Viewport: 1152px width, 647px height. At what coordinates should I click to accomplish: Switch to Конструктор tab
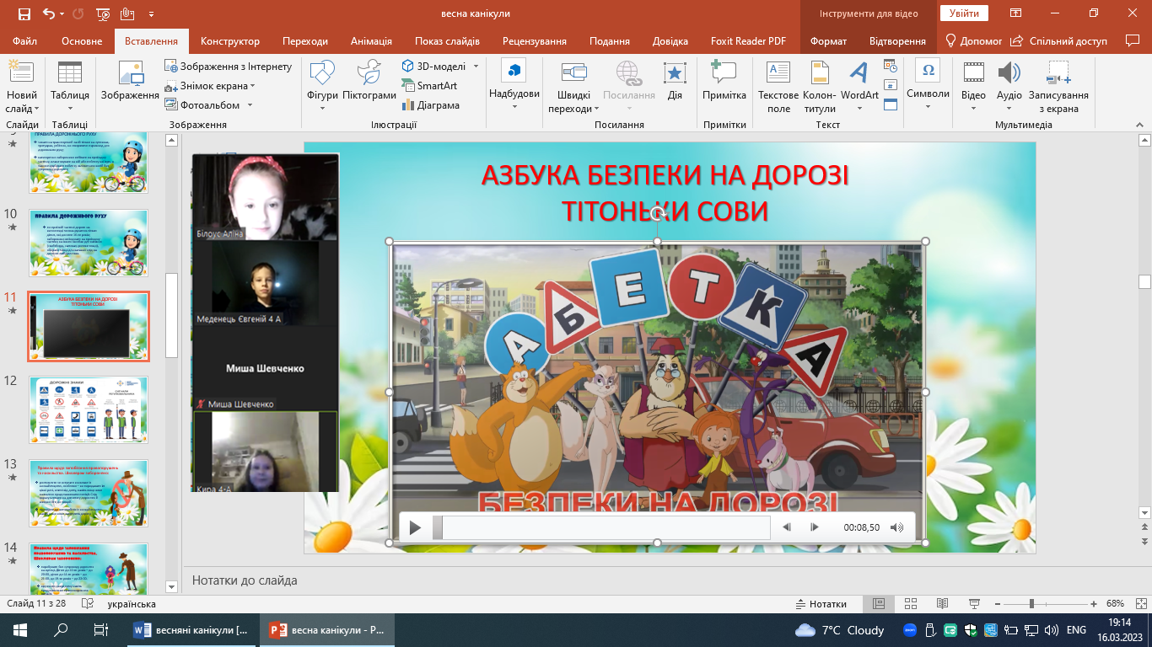230,40
